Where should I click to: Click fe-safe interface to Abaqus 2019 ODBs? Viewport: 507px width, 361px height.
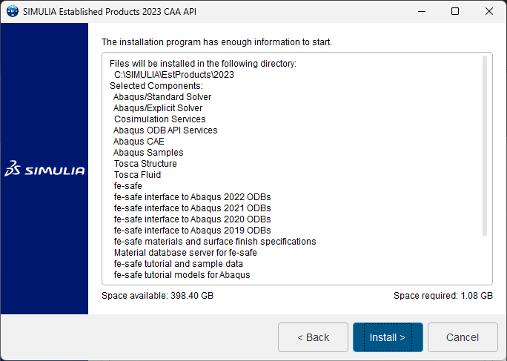pos(192,231)
